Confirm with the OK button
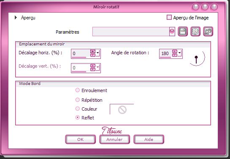This screenshot has height=159, width=230. [x=80, y=139]
